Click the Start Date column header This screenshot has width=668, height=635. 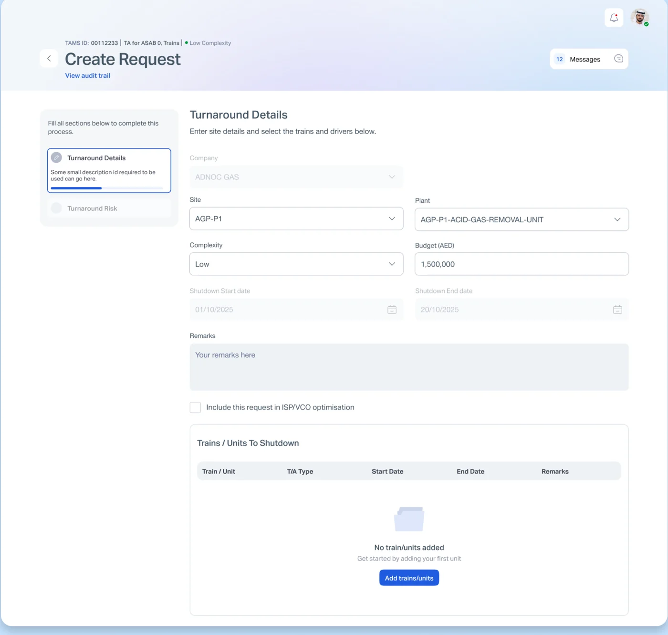(x=387, y=471)
